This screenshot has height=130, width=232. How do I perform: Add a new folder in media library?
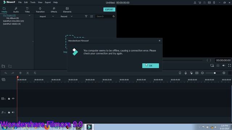3,66
